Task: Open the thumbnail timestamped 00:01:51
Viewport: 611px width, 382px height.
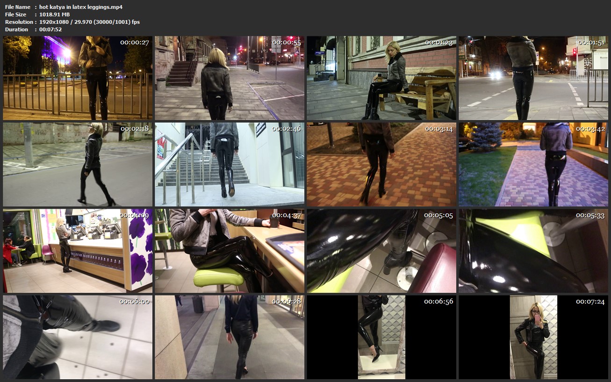Action: coord(533,78)
